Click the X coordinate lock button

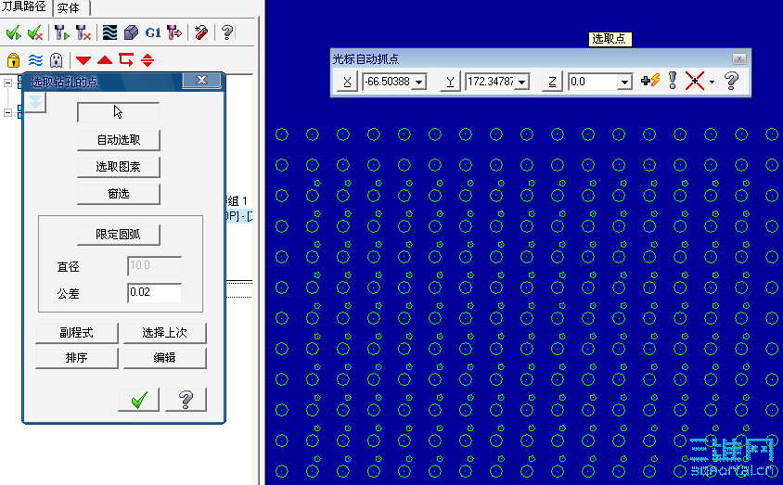pyautogui.click(x=347, y=82)
